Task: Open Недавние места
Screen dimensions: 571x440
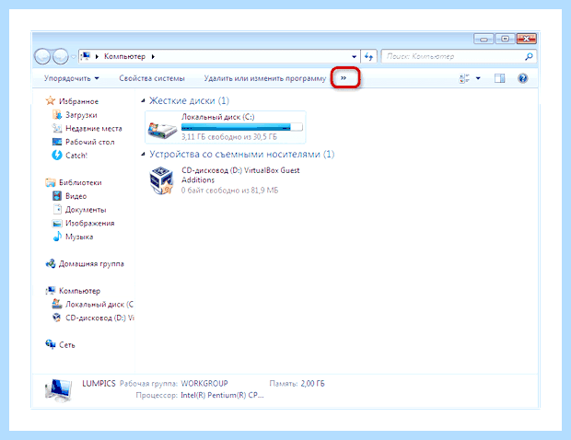Action: (94, 129)
